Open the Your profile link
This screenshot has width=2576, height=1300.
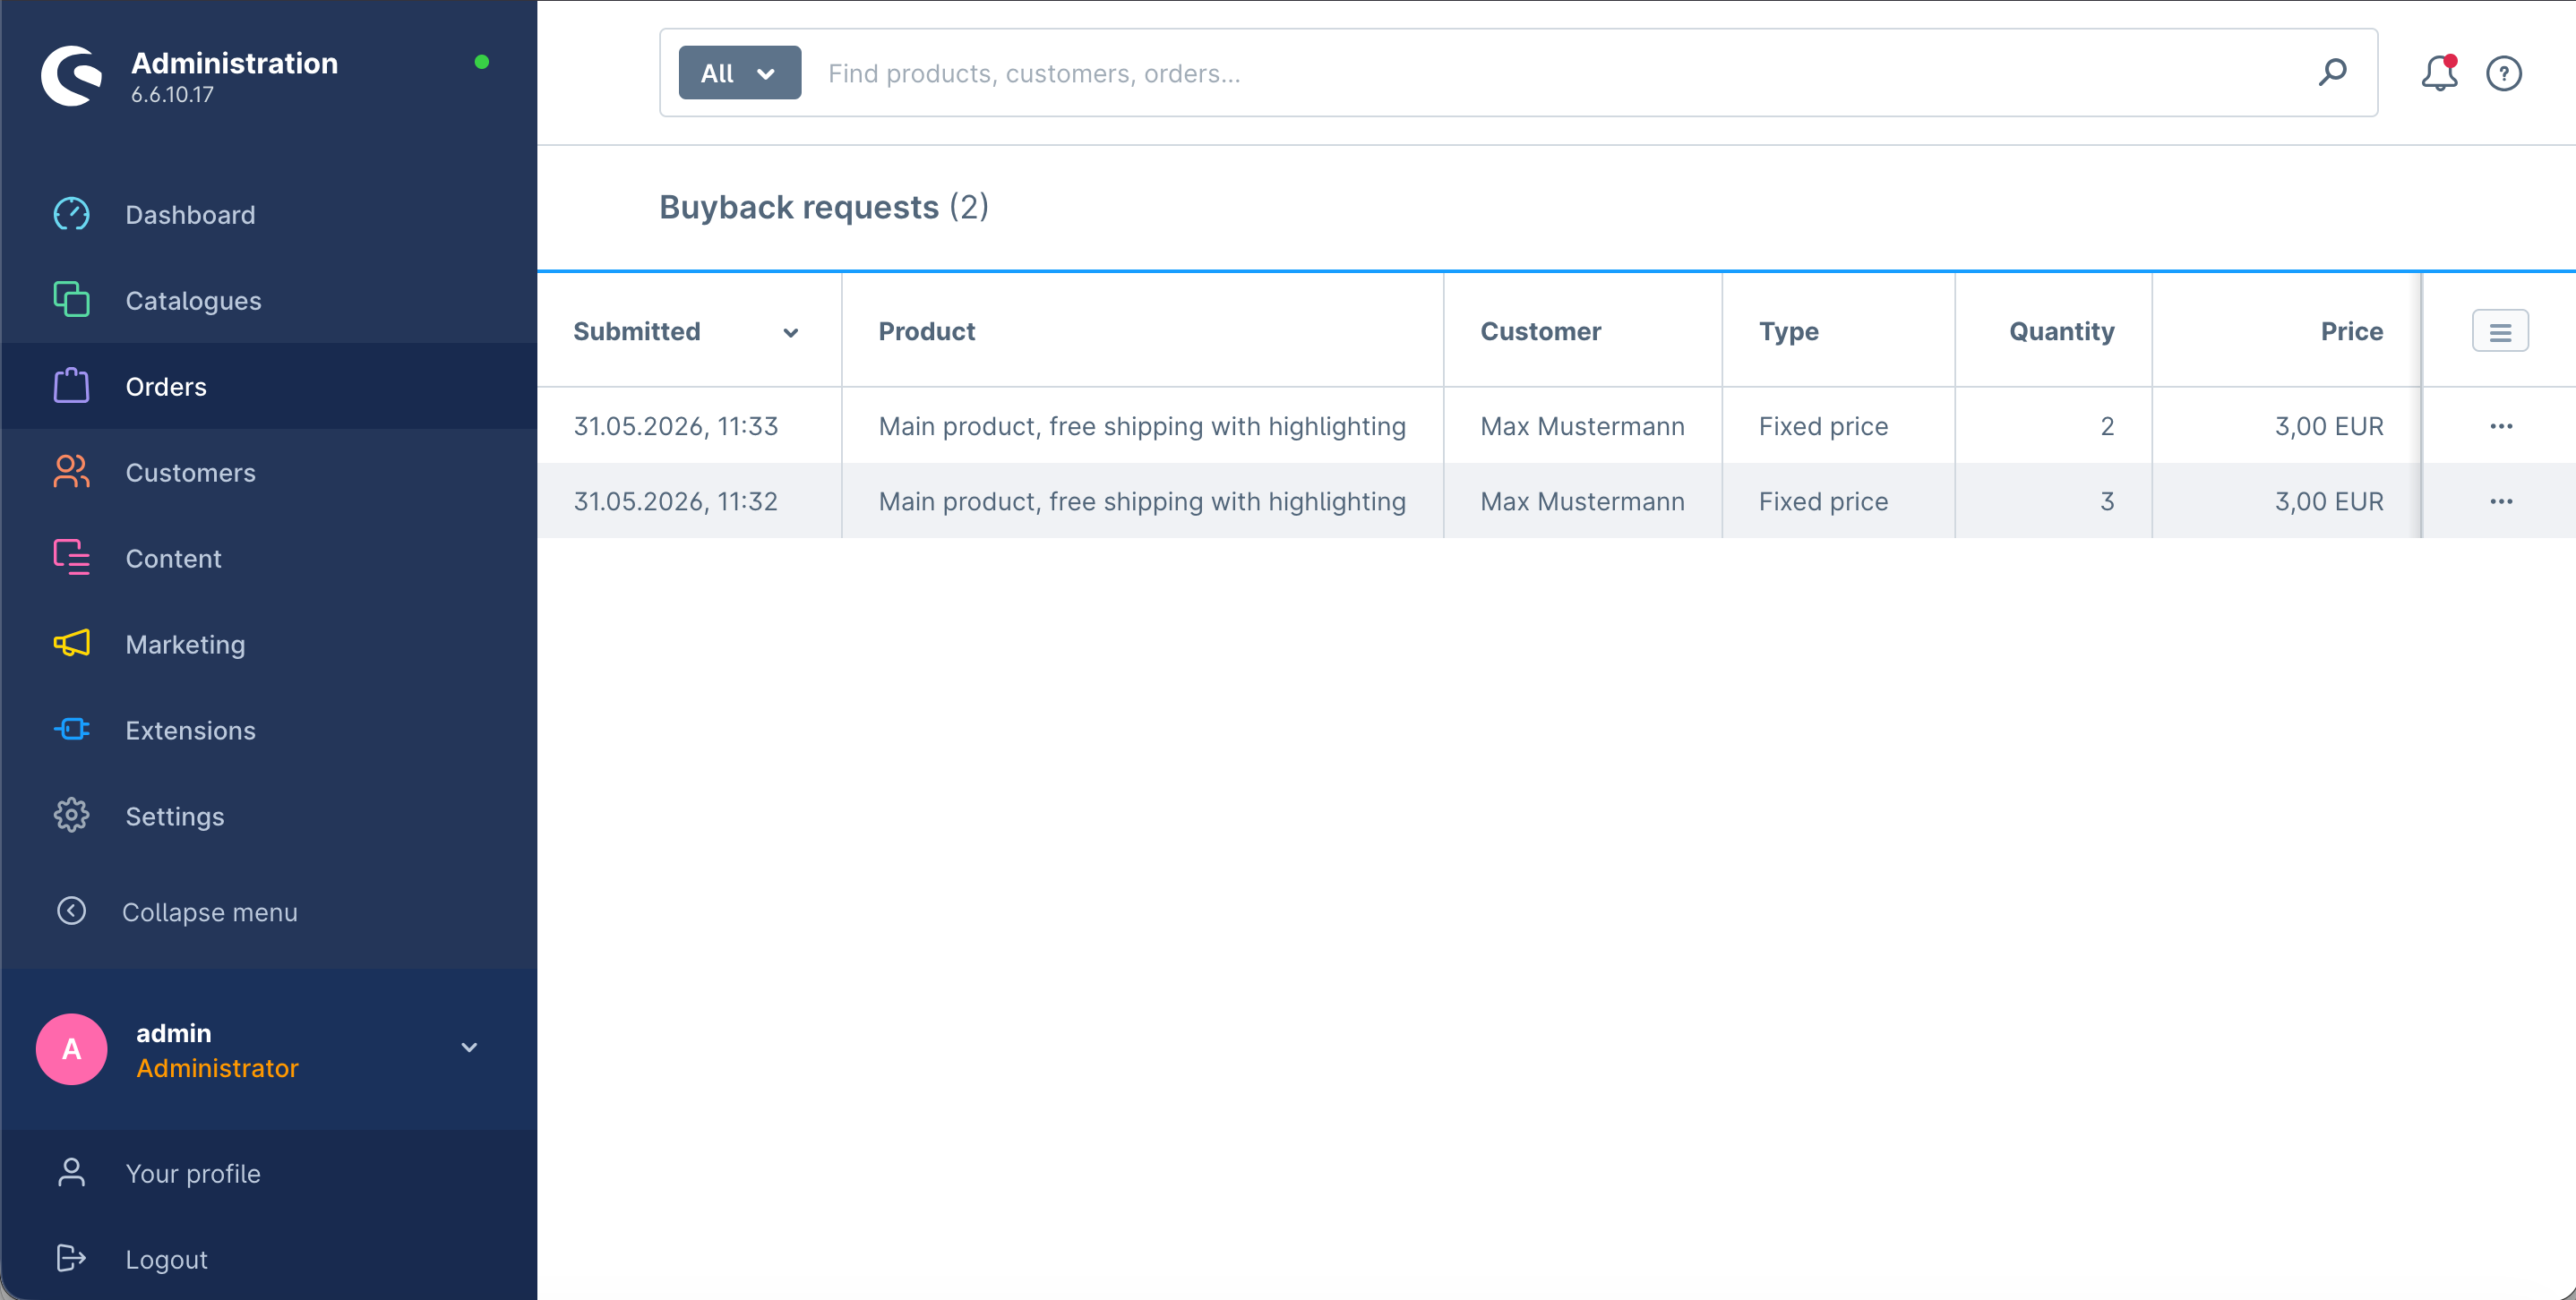coord(192,1173)
